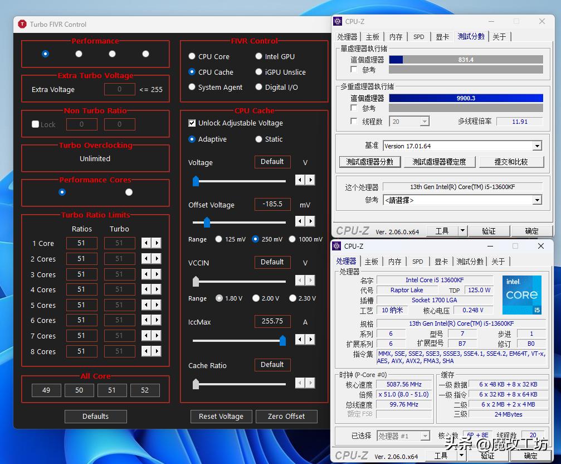
Task: Open the 参考 processor selection dropdown
Action: click(536, 200)
